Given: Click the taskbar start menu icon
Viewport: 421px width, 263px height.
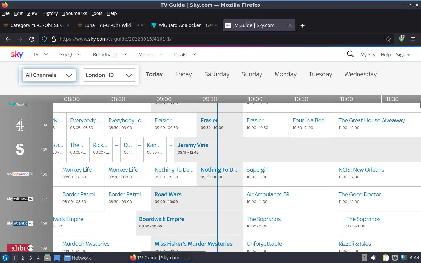Looking at the screenshot, I should 5,258.
